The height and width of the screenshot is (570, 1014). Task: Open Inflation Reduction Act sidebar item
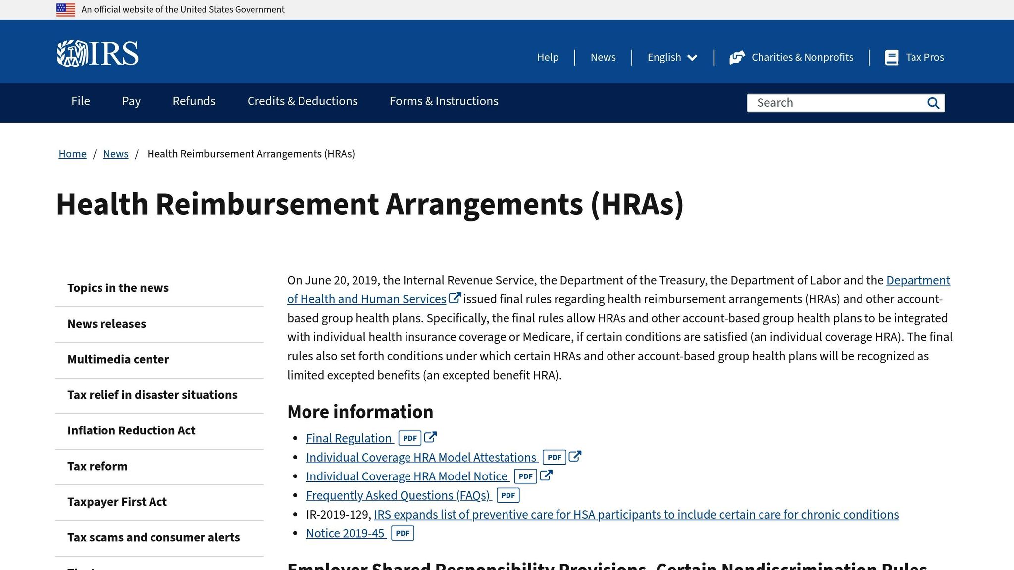[x=159, y=431]
